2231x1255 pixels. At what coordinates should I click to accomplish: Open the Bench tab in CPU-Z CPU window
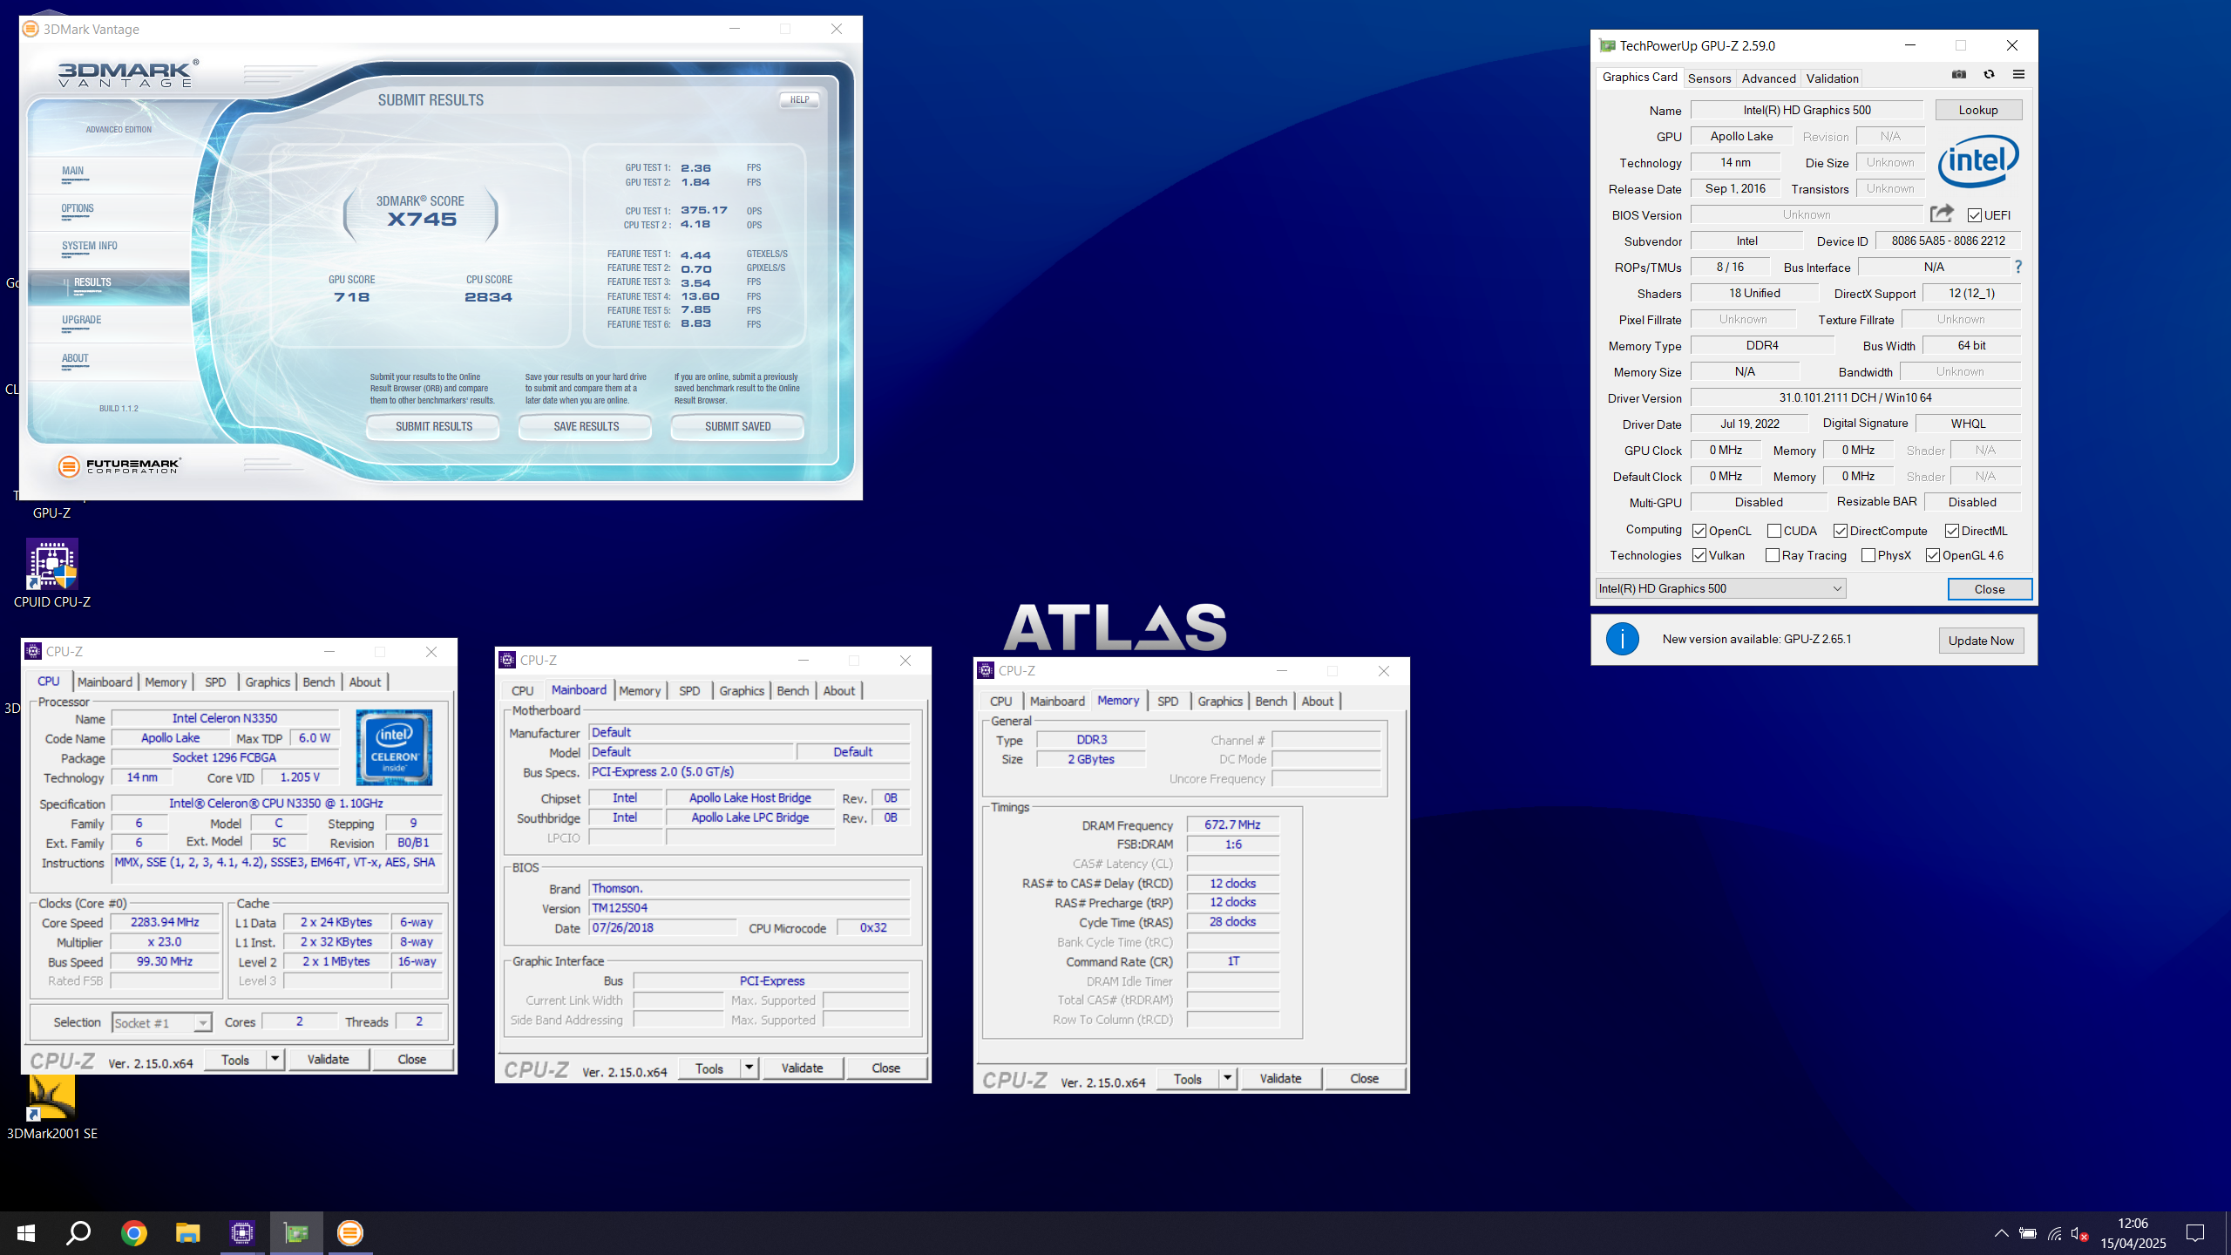point(318,682)
